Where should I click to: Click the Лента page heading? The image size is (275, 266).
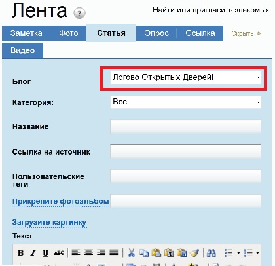[39, 10]
